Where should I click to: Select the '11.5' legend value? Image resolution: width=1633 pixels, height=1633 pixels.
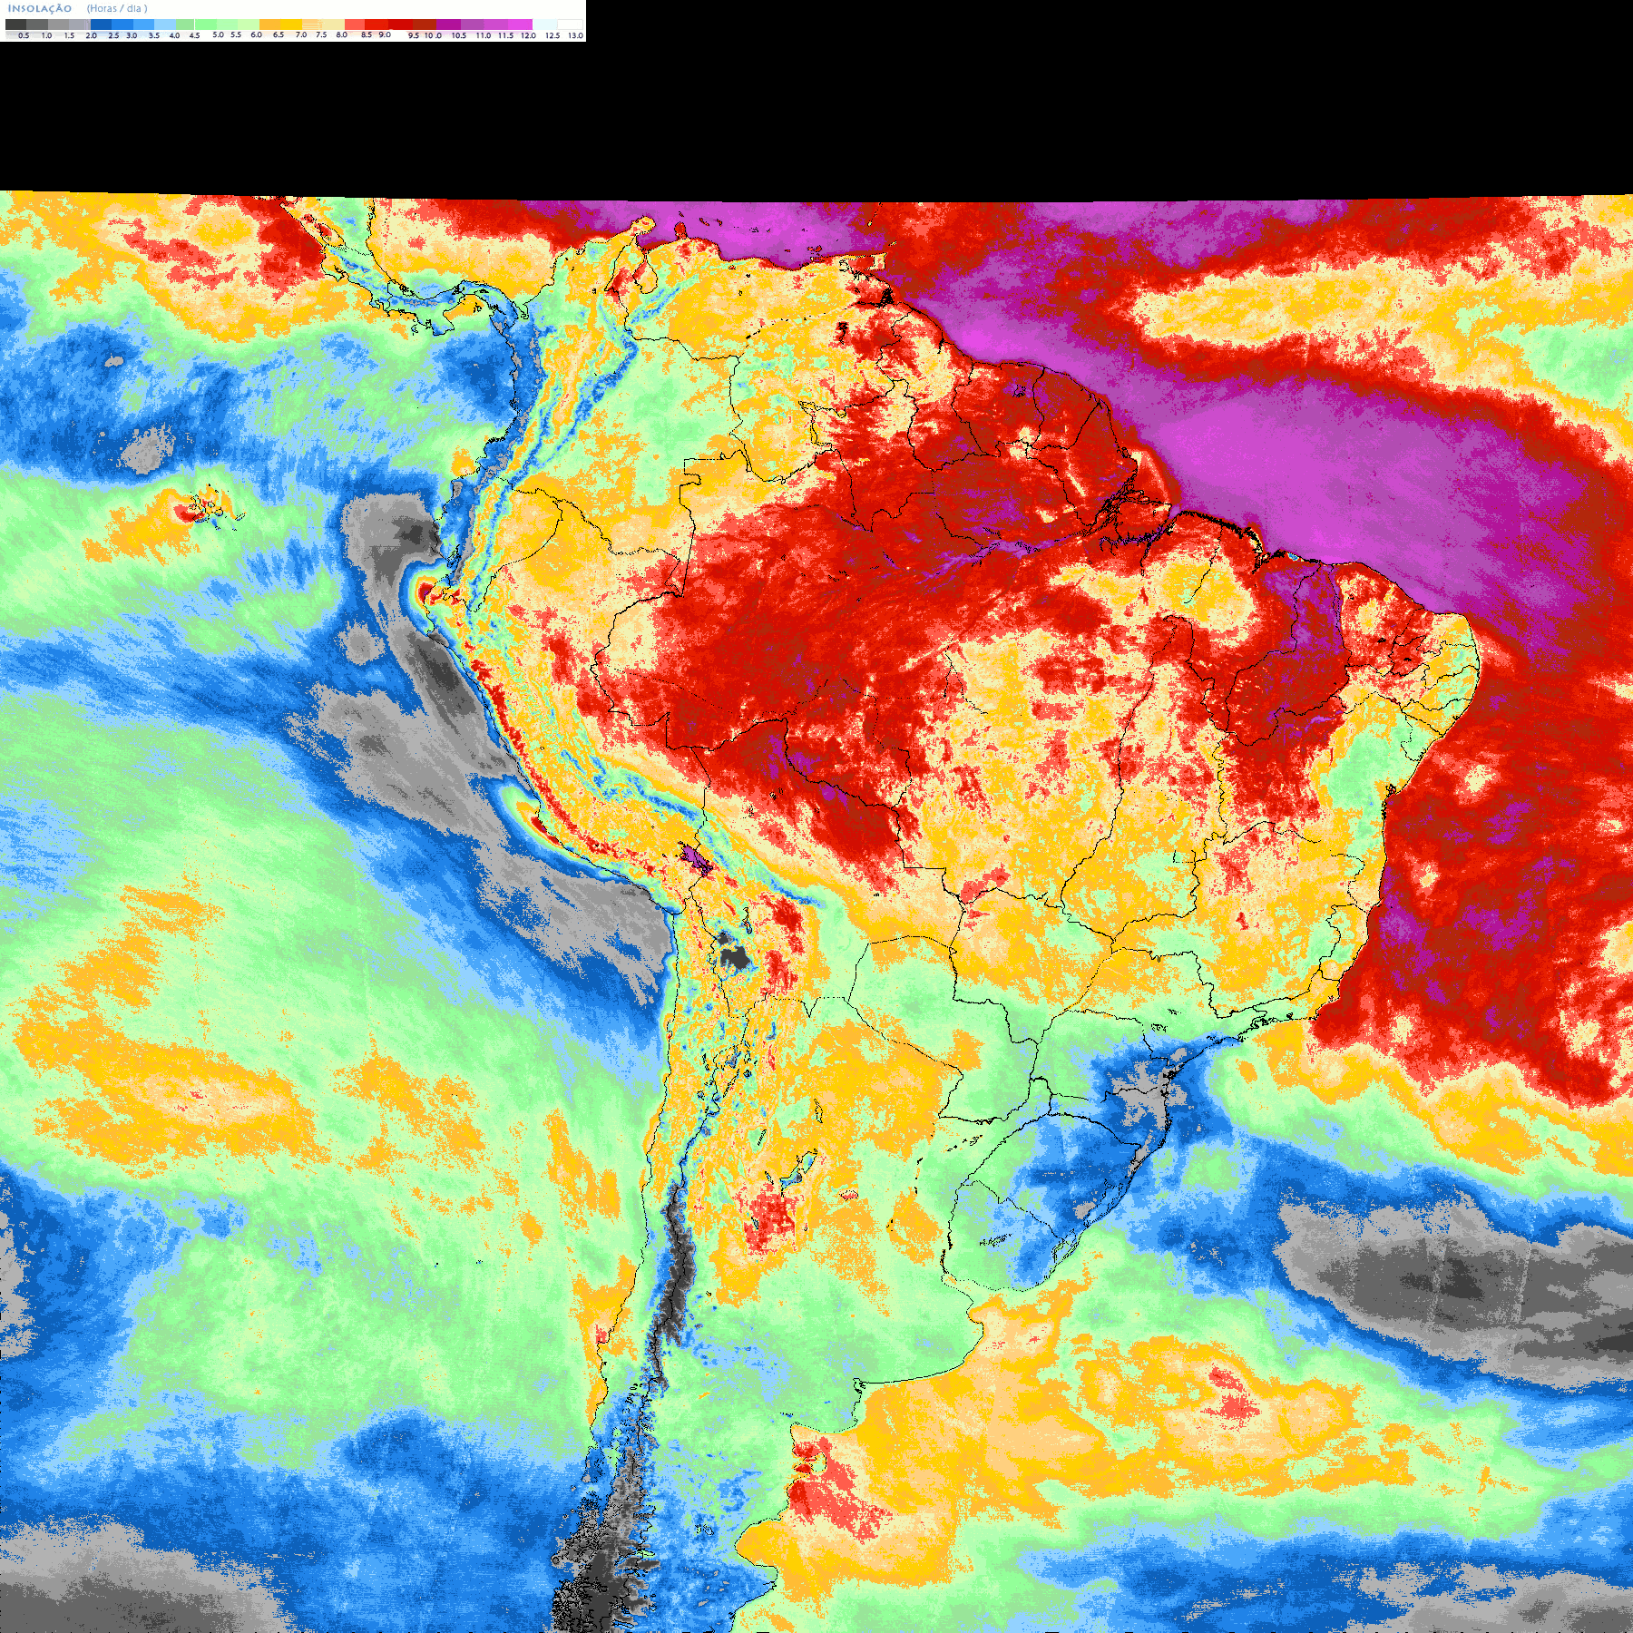[x=505, y=35]
